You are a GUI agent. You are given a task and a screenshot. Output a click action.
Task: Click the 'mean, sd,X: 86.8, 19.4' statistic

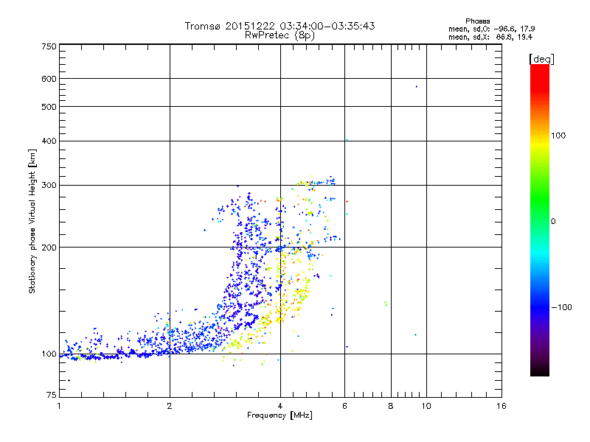tap(490, 37)
